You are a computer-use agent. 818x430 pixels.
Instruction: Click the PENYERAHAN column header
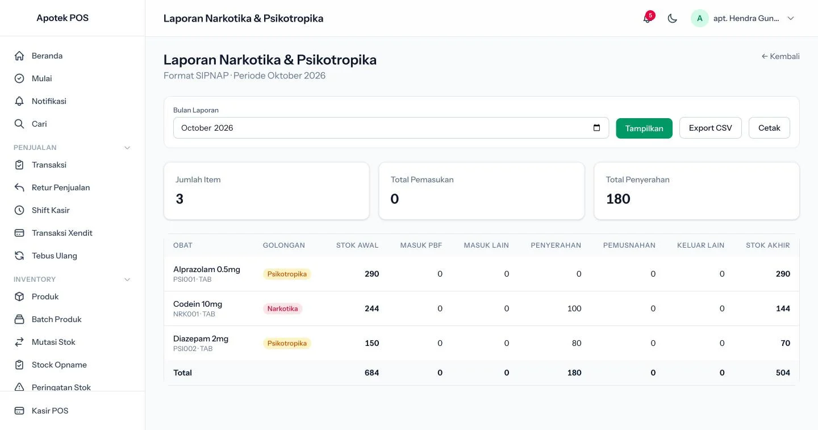tap(556, 245)
